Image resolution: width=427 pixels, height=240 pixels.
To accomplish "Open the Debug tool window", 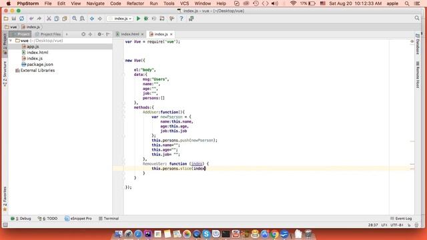I will (x=21, y=219).
